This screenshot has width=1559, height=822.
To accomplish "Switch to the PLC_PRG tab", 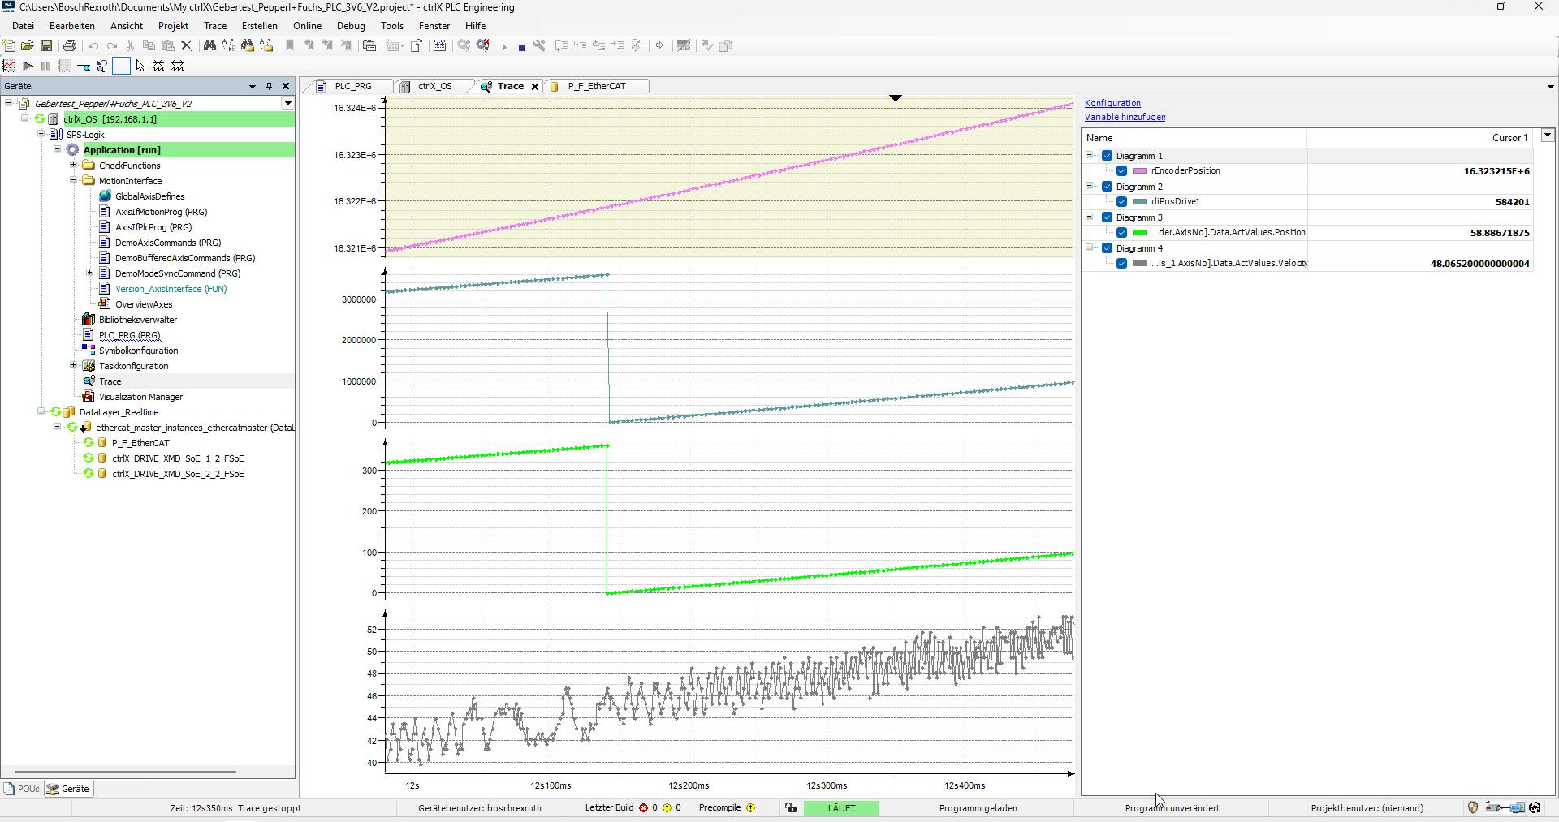I will [x=352, y=86].
